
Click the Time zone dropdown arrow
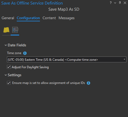tap(124, 59)
